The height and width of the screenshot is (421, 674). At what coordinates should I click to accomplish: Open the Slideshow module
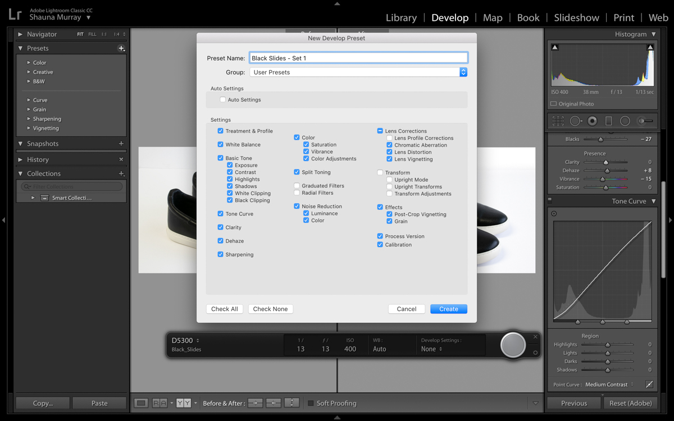tap(576, 17)
